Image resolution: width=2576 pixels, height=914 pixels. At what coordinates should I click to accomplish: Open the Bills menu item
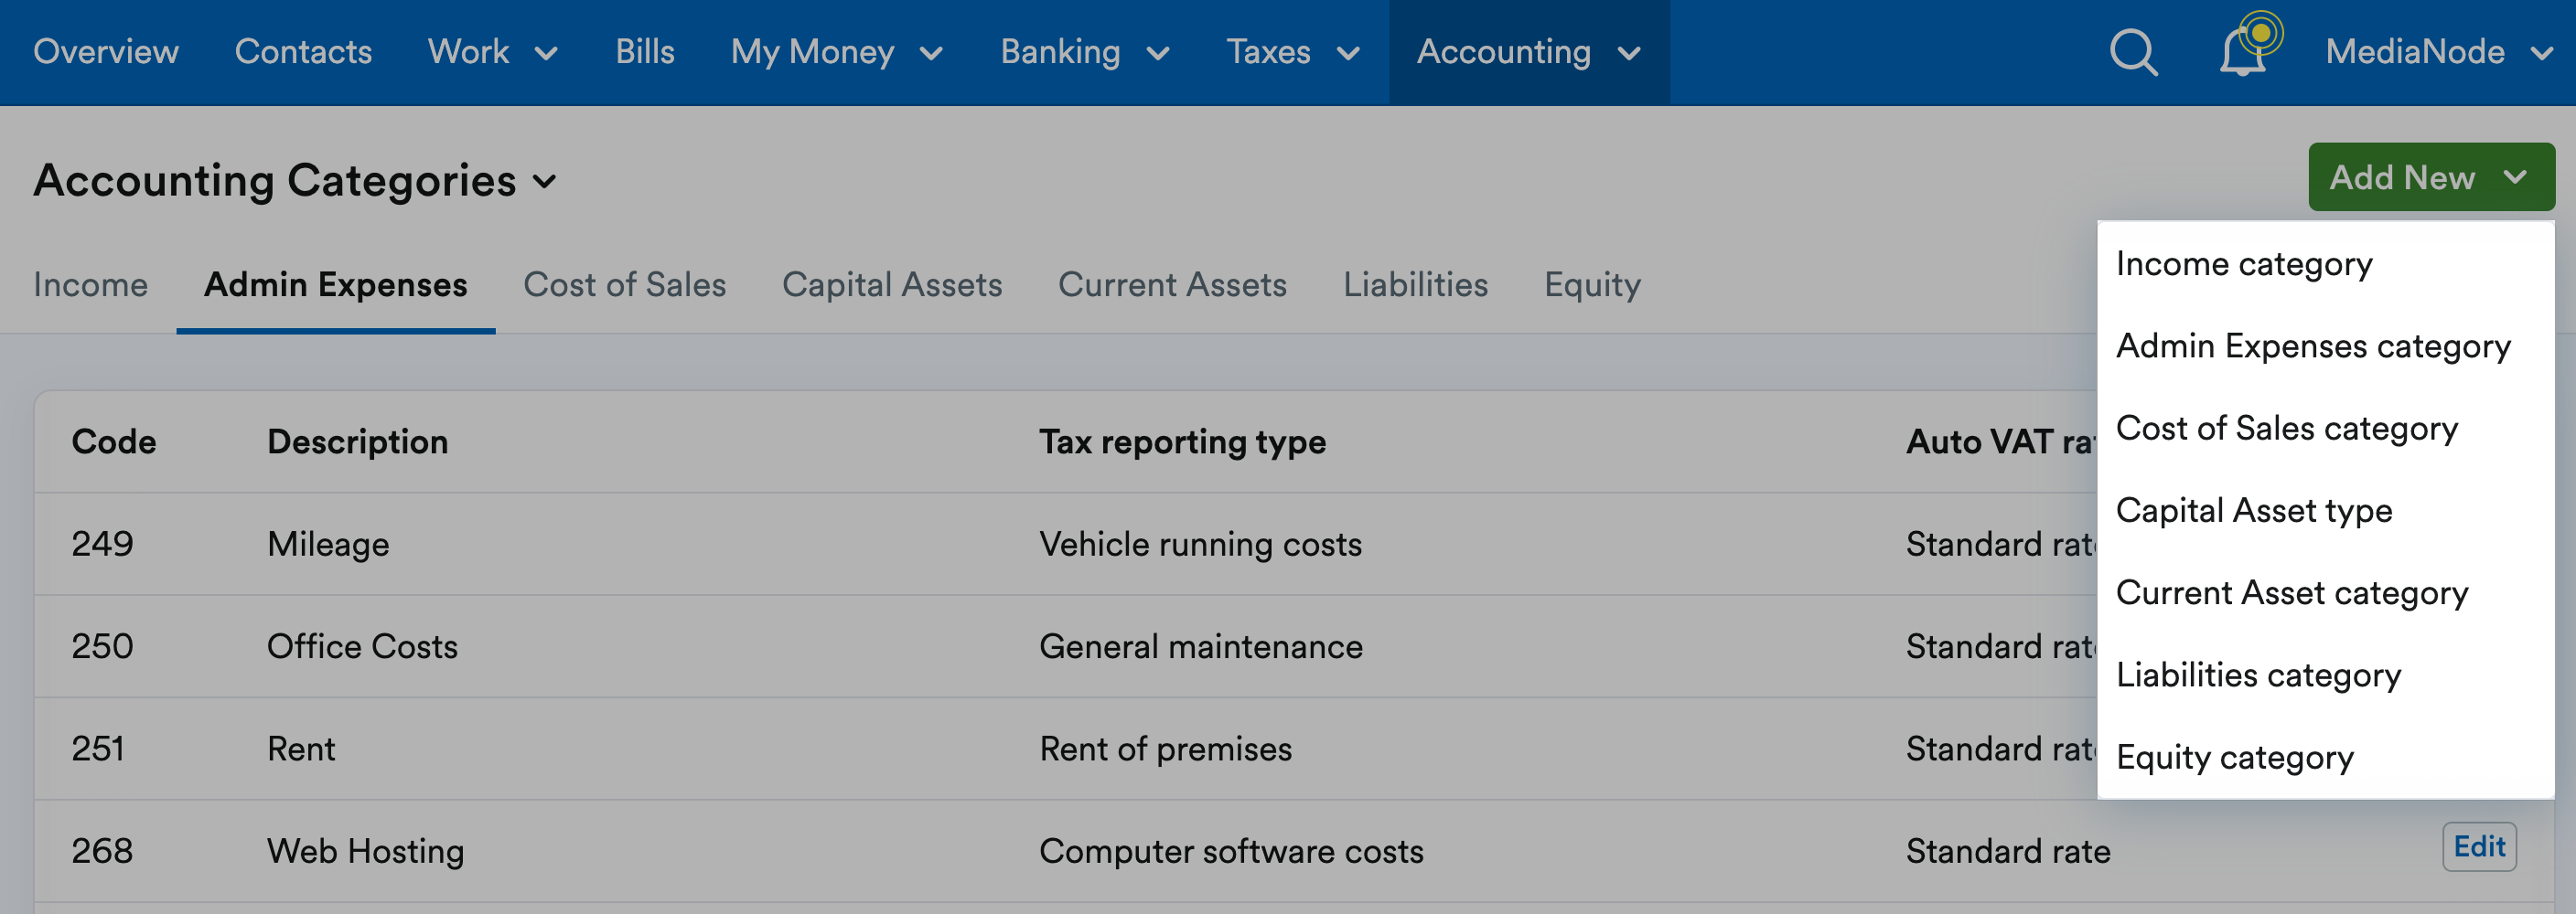point(645,52)
